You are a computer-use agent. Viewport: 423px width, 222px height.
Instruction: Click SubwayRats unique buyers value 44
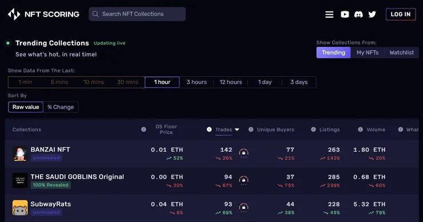coord(290,204)
